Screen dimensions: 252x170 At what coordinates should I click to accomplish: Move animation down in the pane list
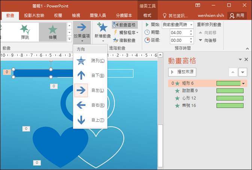point(243,72)
